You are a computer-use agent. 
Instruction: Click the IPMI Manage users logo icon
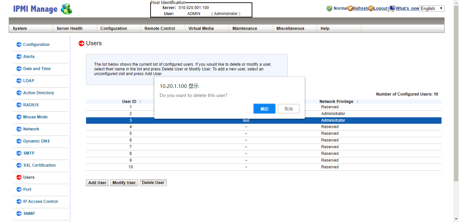point(66,9)
